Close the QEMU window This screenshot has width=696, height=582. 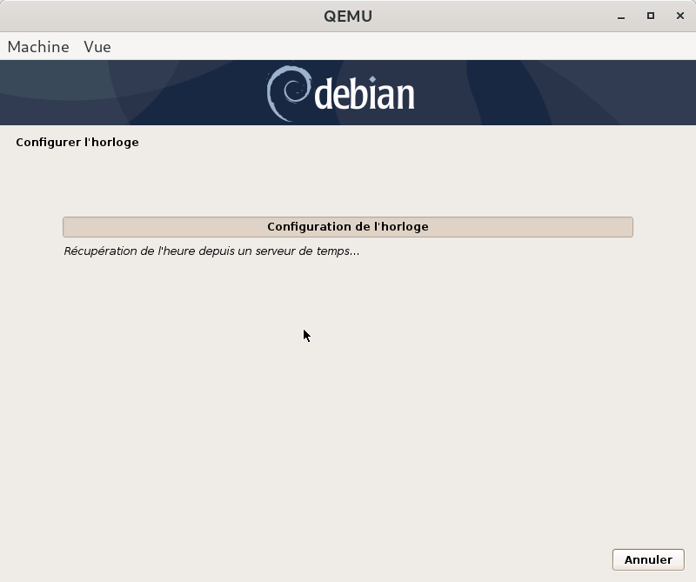(678, 16)
